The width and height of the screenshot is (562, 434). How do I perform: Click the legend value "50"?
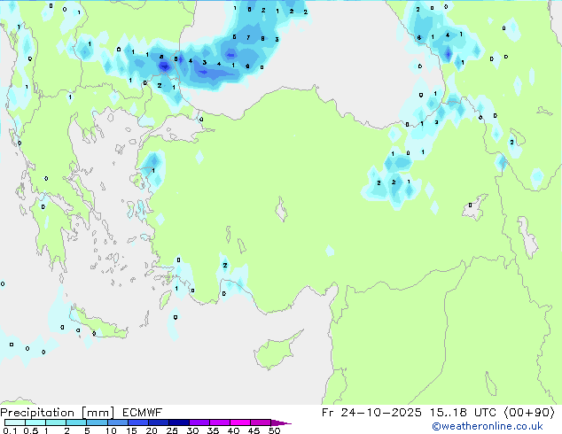(274, 430)
